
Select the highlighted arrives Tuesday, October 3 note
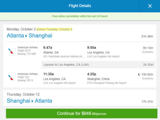(54, 29)
